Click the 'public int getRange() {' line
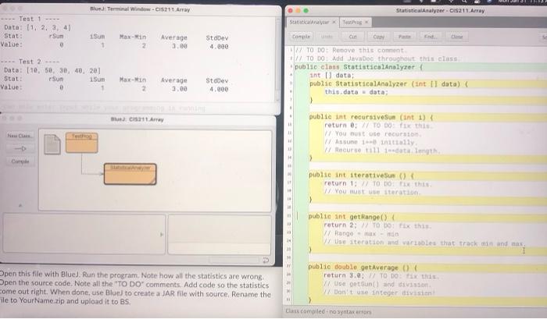This screenshot has width=547, height=319. pos(352,217)
